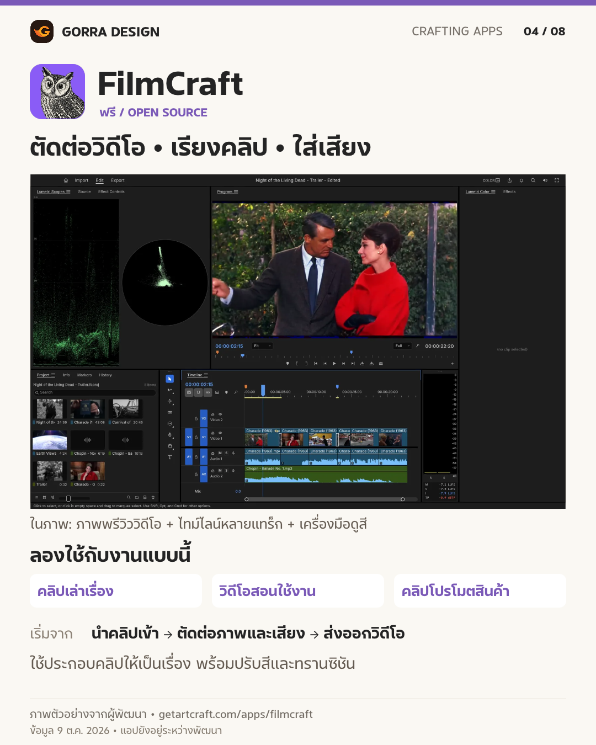
Task: Open Program monitor settings wrench
Action: click(418, 346)
